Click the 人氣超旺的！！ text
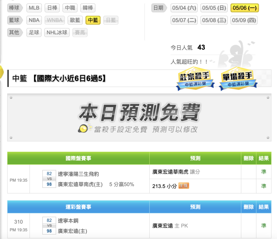The width and height of the screenshot is (277, 239). pos(189,62)
